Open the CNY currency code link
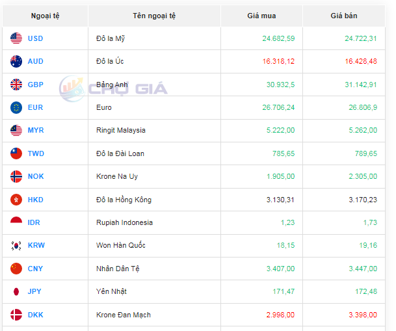The height and width of the screenshot is (331, 396). coord(35,269)
